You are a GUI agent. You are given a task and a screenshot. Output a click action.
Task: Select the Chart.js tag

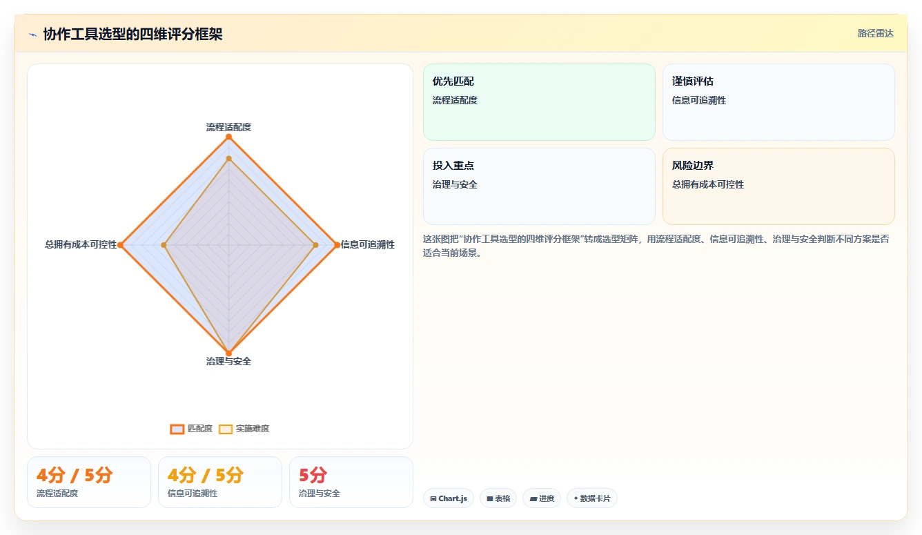point(449,498)
